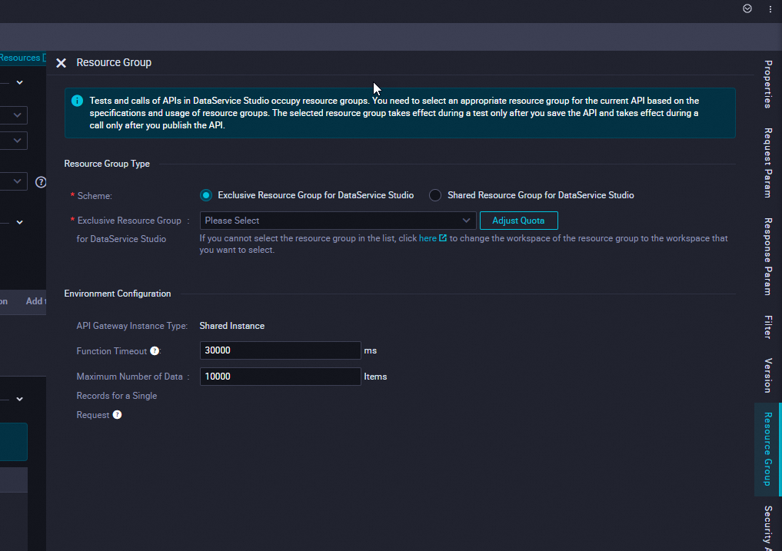The image size is (782, 551).
Task: Close the Resource Group panel with the X icon
Action: 62,62
